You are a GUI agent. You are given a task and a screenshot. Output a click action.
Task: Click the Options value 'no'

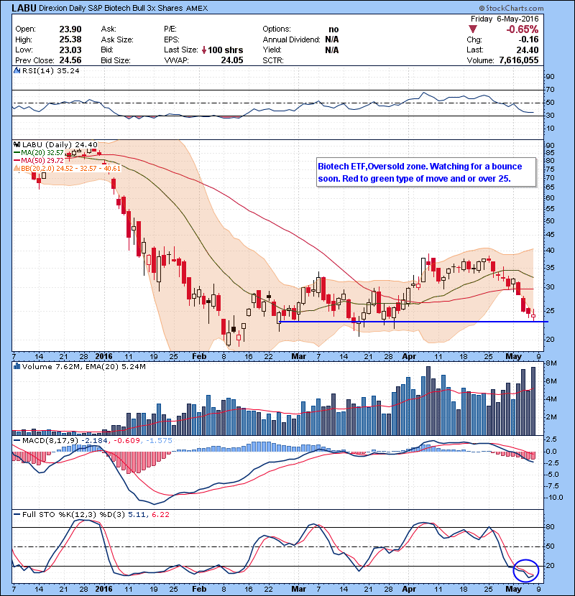point(333,29)
